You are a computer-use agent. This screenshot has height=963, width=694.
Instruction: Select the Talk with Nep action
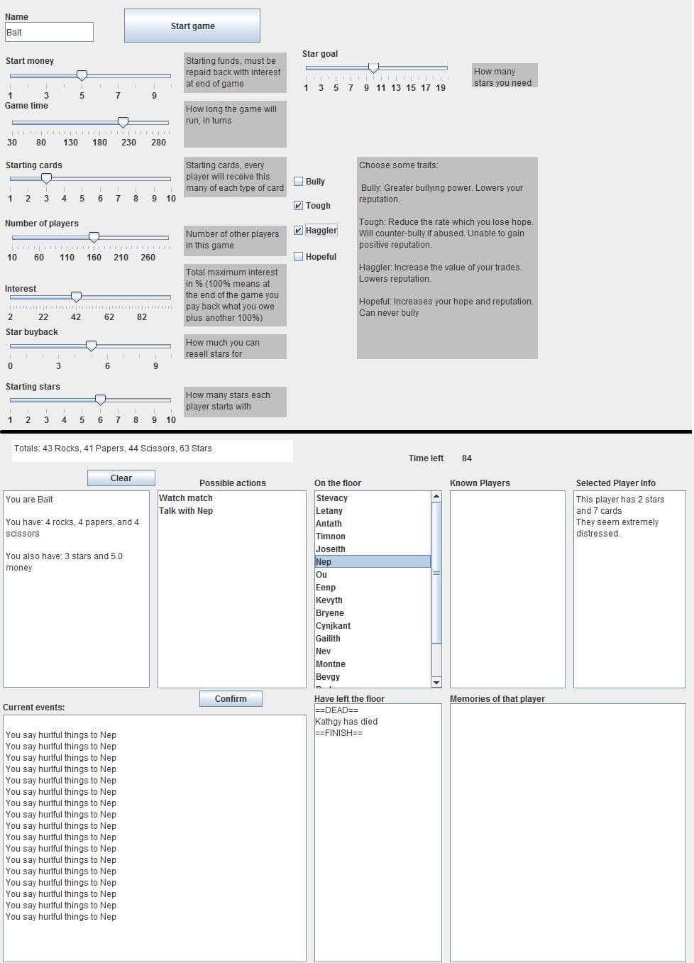click(231, 511)
